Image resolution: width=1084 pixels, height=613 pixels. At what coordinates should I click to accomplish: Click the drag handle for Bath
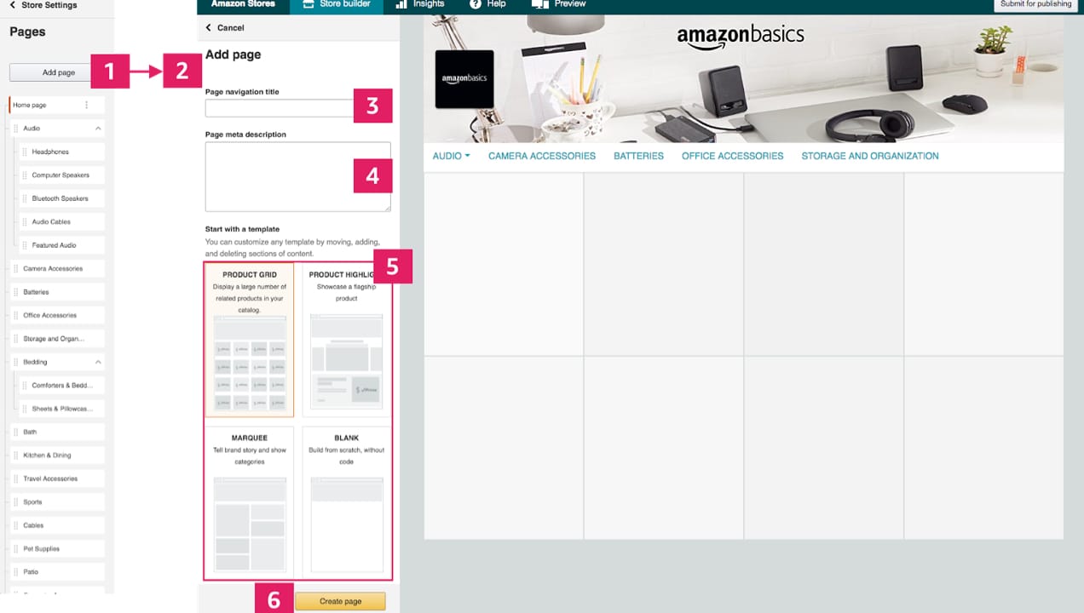[15, 433]
